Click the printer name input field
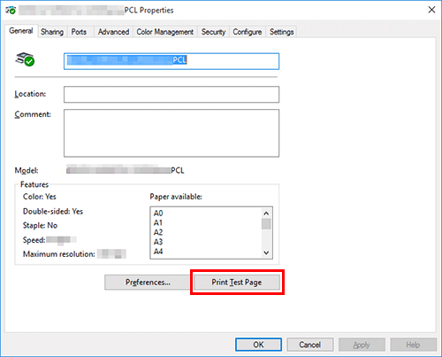 pyautogui.click(x=171, y=61)
